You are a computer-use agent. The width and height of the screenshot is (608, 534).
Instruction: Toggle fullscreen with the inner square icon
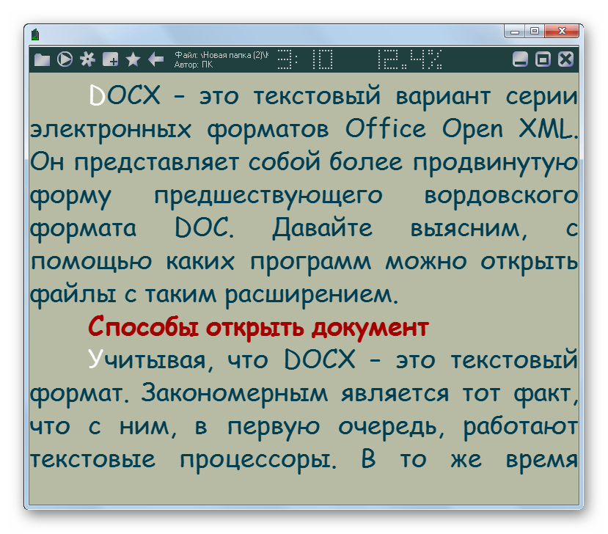pos(543,60)
